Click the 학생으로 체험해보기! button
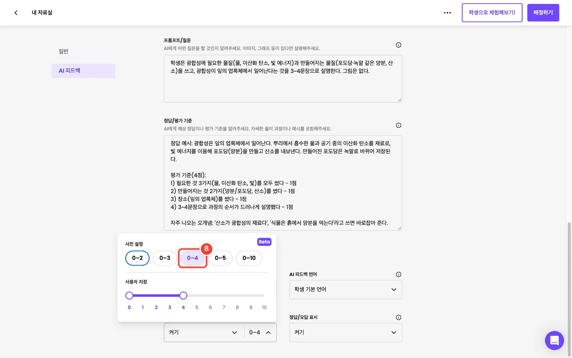The image size is (572, 358). pos(492,13)
